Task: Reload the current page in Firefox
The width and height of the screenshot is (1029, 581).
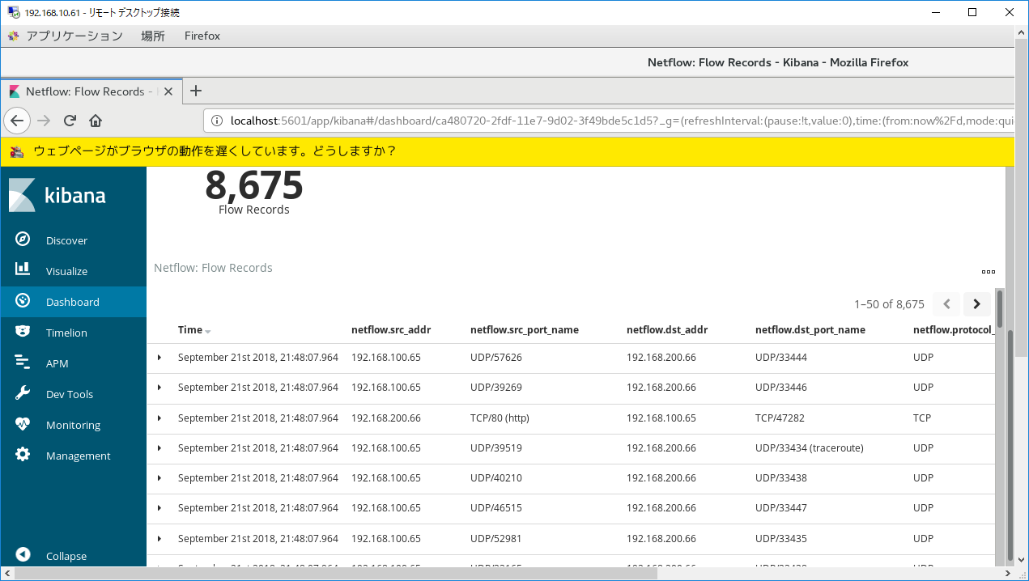Action: [70, 120]
